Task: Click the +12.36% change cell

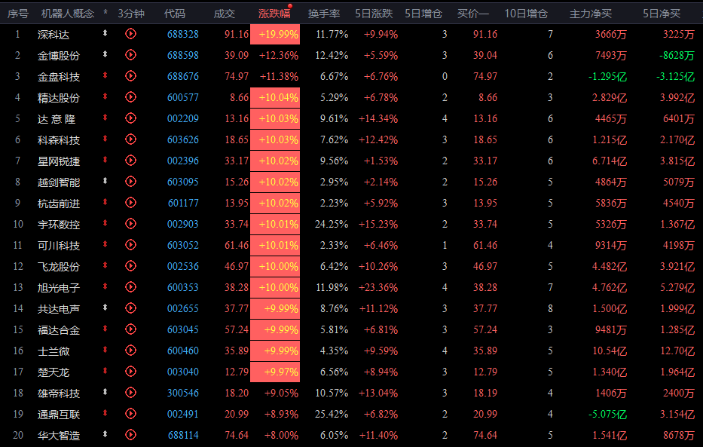Action: pyautogui.click(x=279, y=55)
